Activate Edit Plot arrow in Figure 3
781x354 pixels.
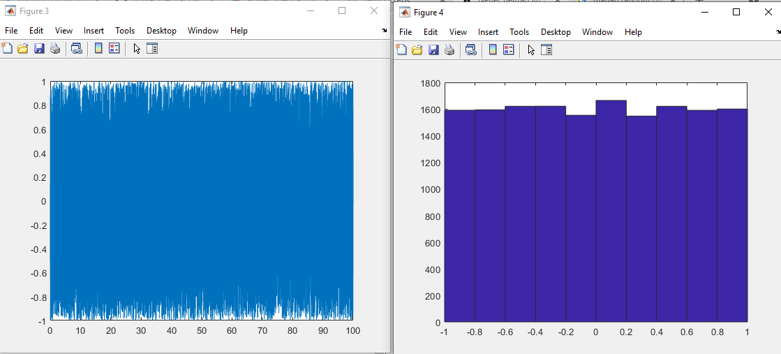click(x=137, y=48)
